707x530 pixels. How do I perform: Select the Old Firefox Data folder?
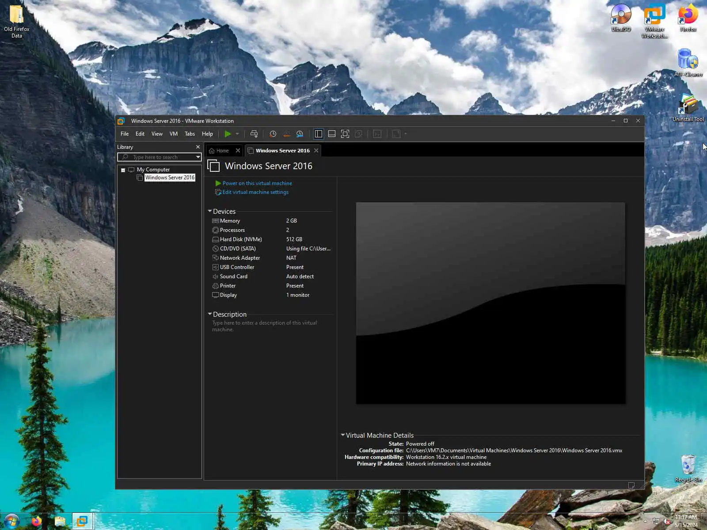17,21
